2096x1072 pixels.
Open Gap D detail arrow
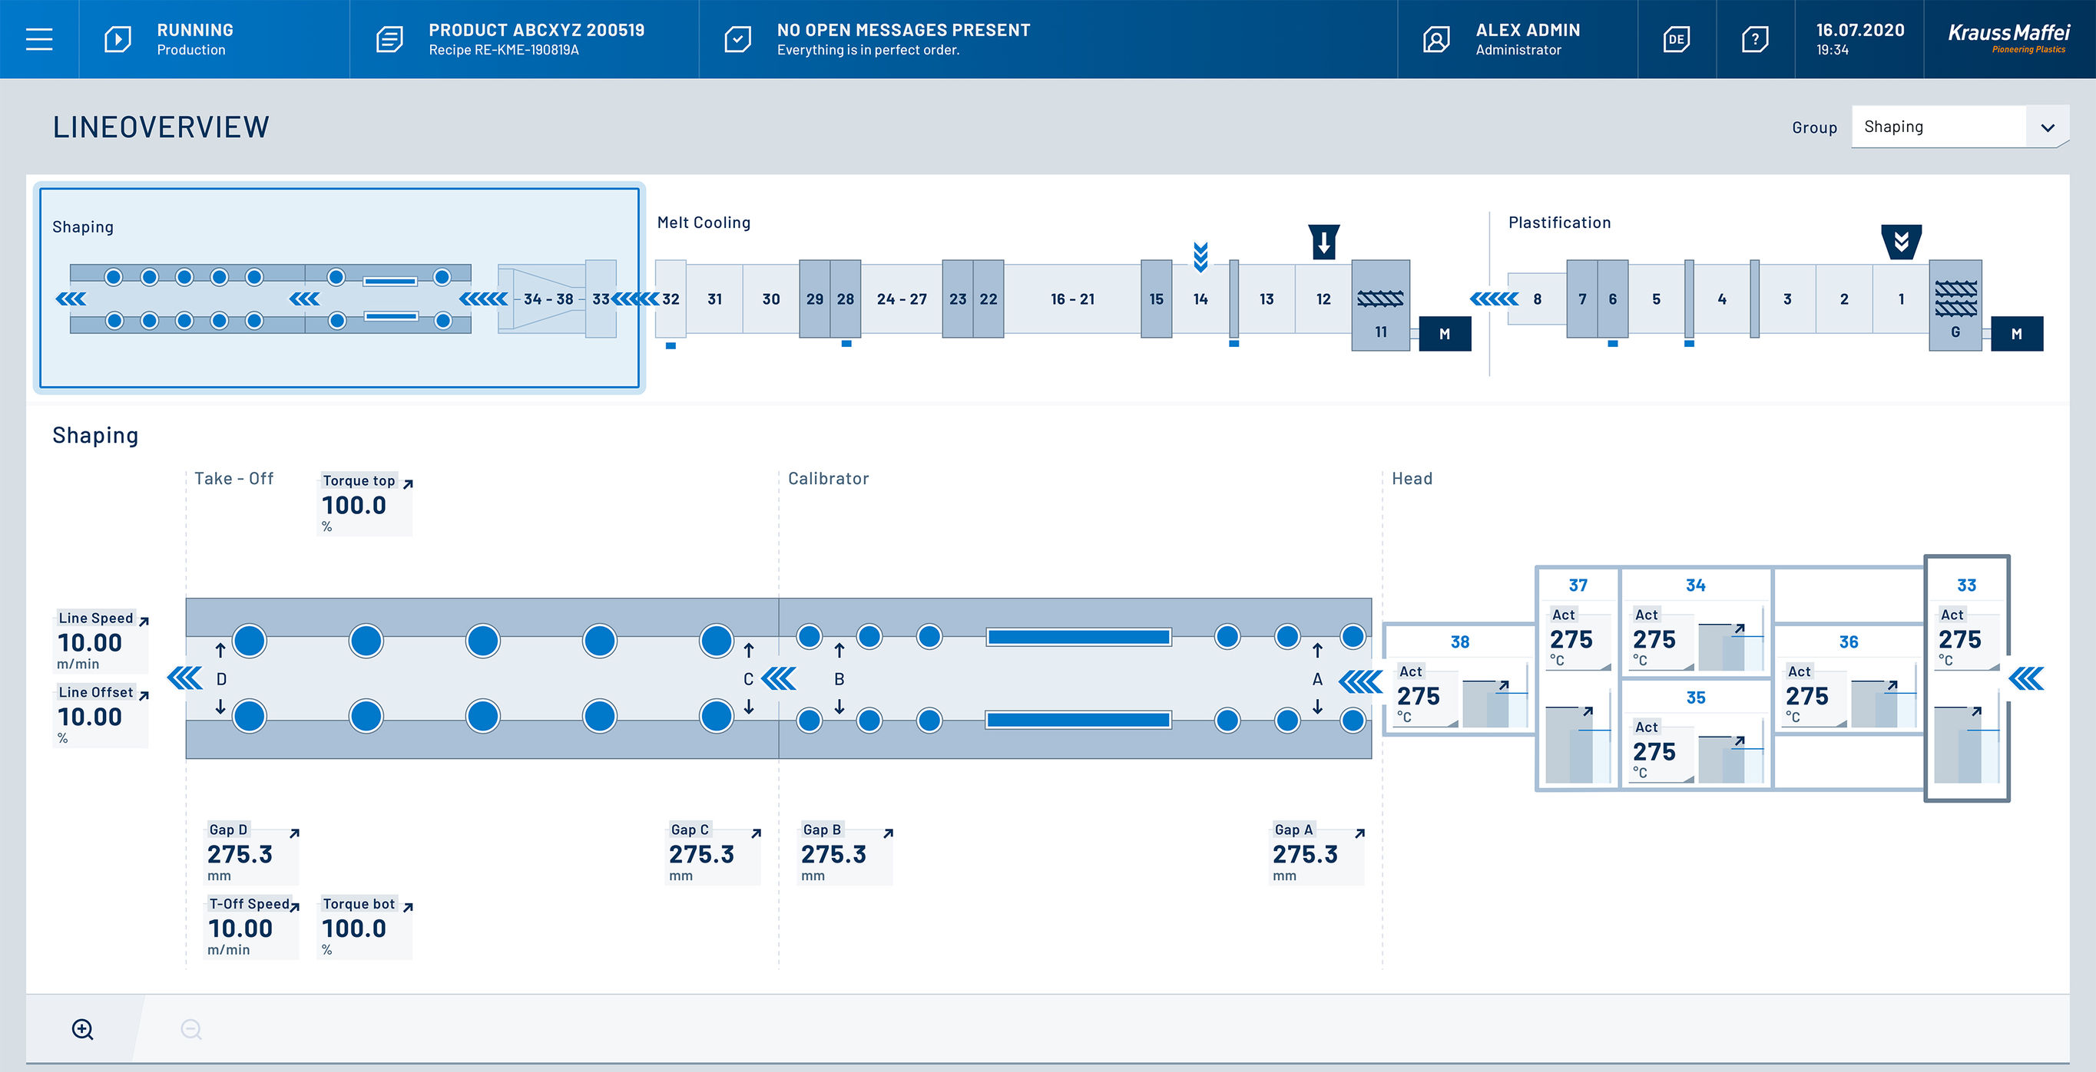coord(295,833)
